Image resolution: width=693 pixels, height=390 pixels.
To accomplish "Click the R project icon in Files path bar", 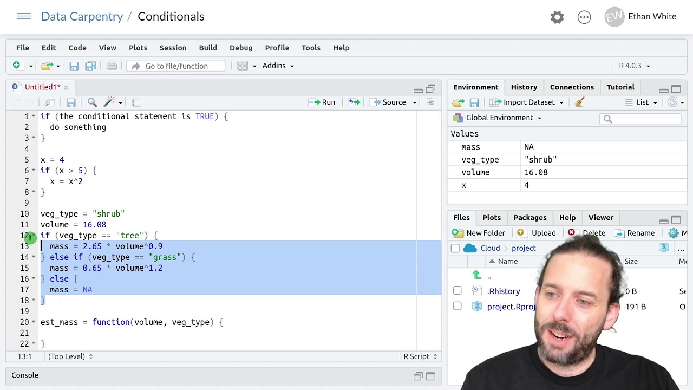I will click(664, 248).
